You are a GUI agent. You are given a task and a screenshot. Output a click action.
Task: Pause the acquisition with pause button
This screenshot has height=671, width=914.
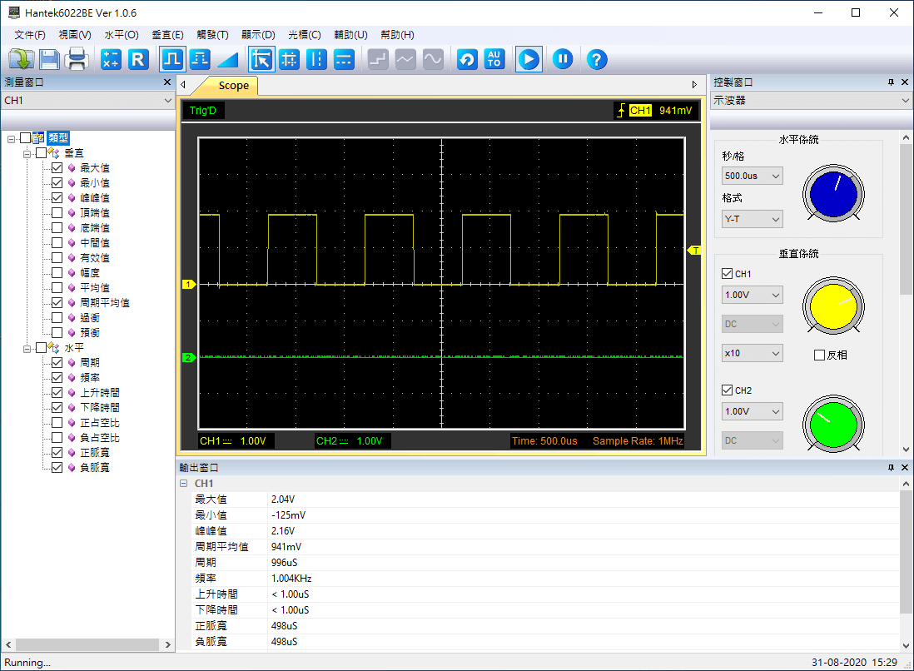(x=564, y=59)
